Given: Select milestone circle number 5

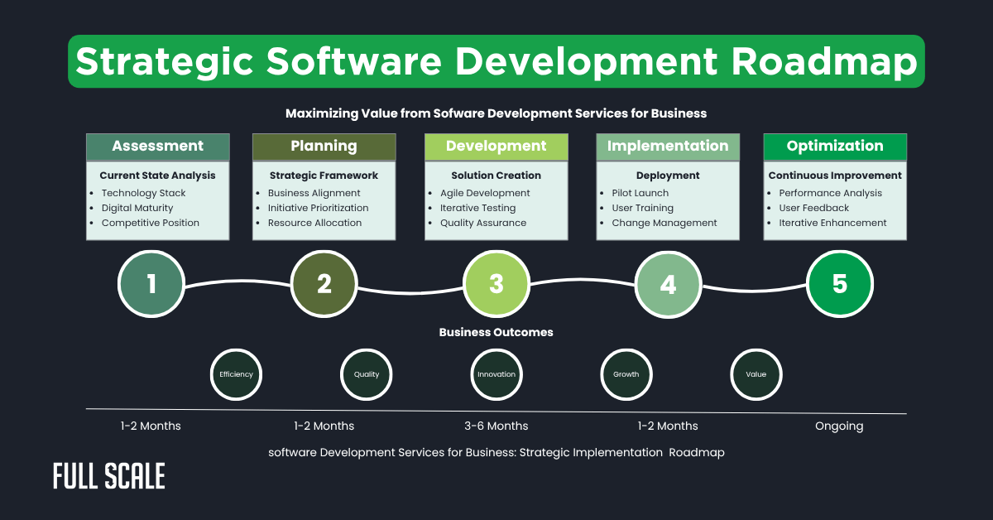Looking at the screenshot, I should (840, 284).
